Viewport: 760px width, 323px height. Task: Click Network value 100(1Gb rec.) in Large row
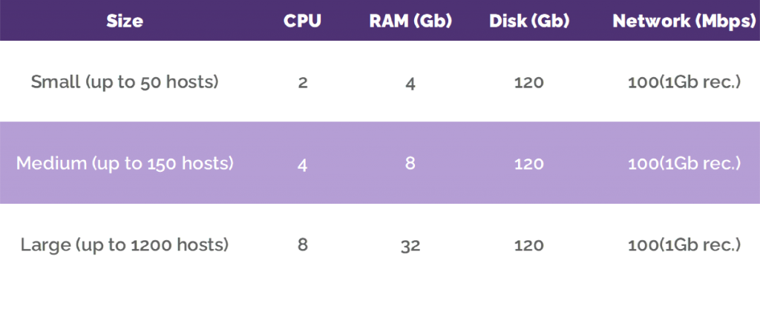684,246
